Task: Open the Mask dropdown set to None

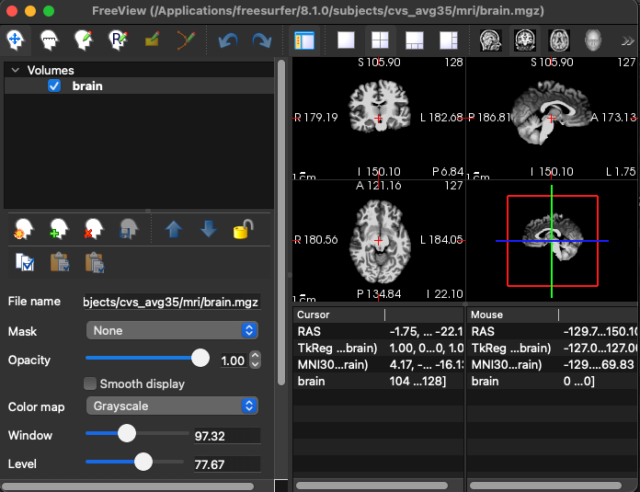Action: pyautogui.click(x=172, y=330)
